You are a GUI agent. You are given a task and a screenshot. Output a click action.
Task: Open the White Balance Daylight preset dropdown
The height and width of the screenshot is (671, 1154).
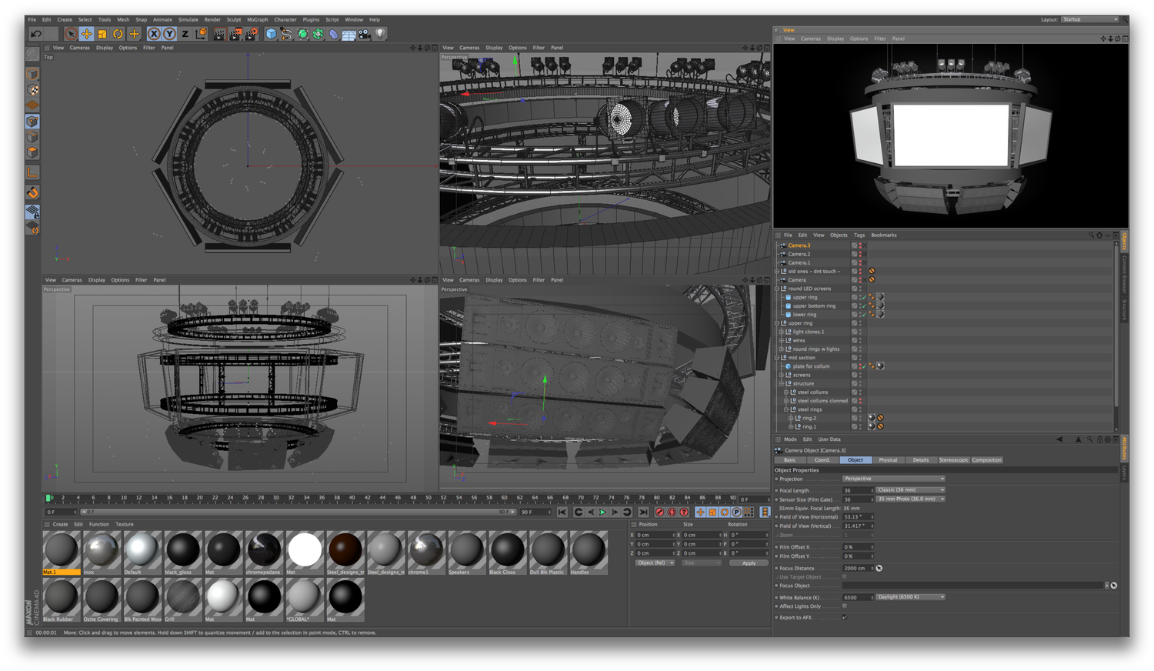click(910, 597)
